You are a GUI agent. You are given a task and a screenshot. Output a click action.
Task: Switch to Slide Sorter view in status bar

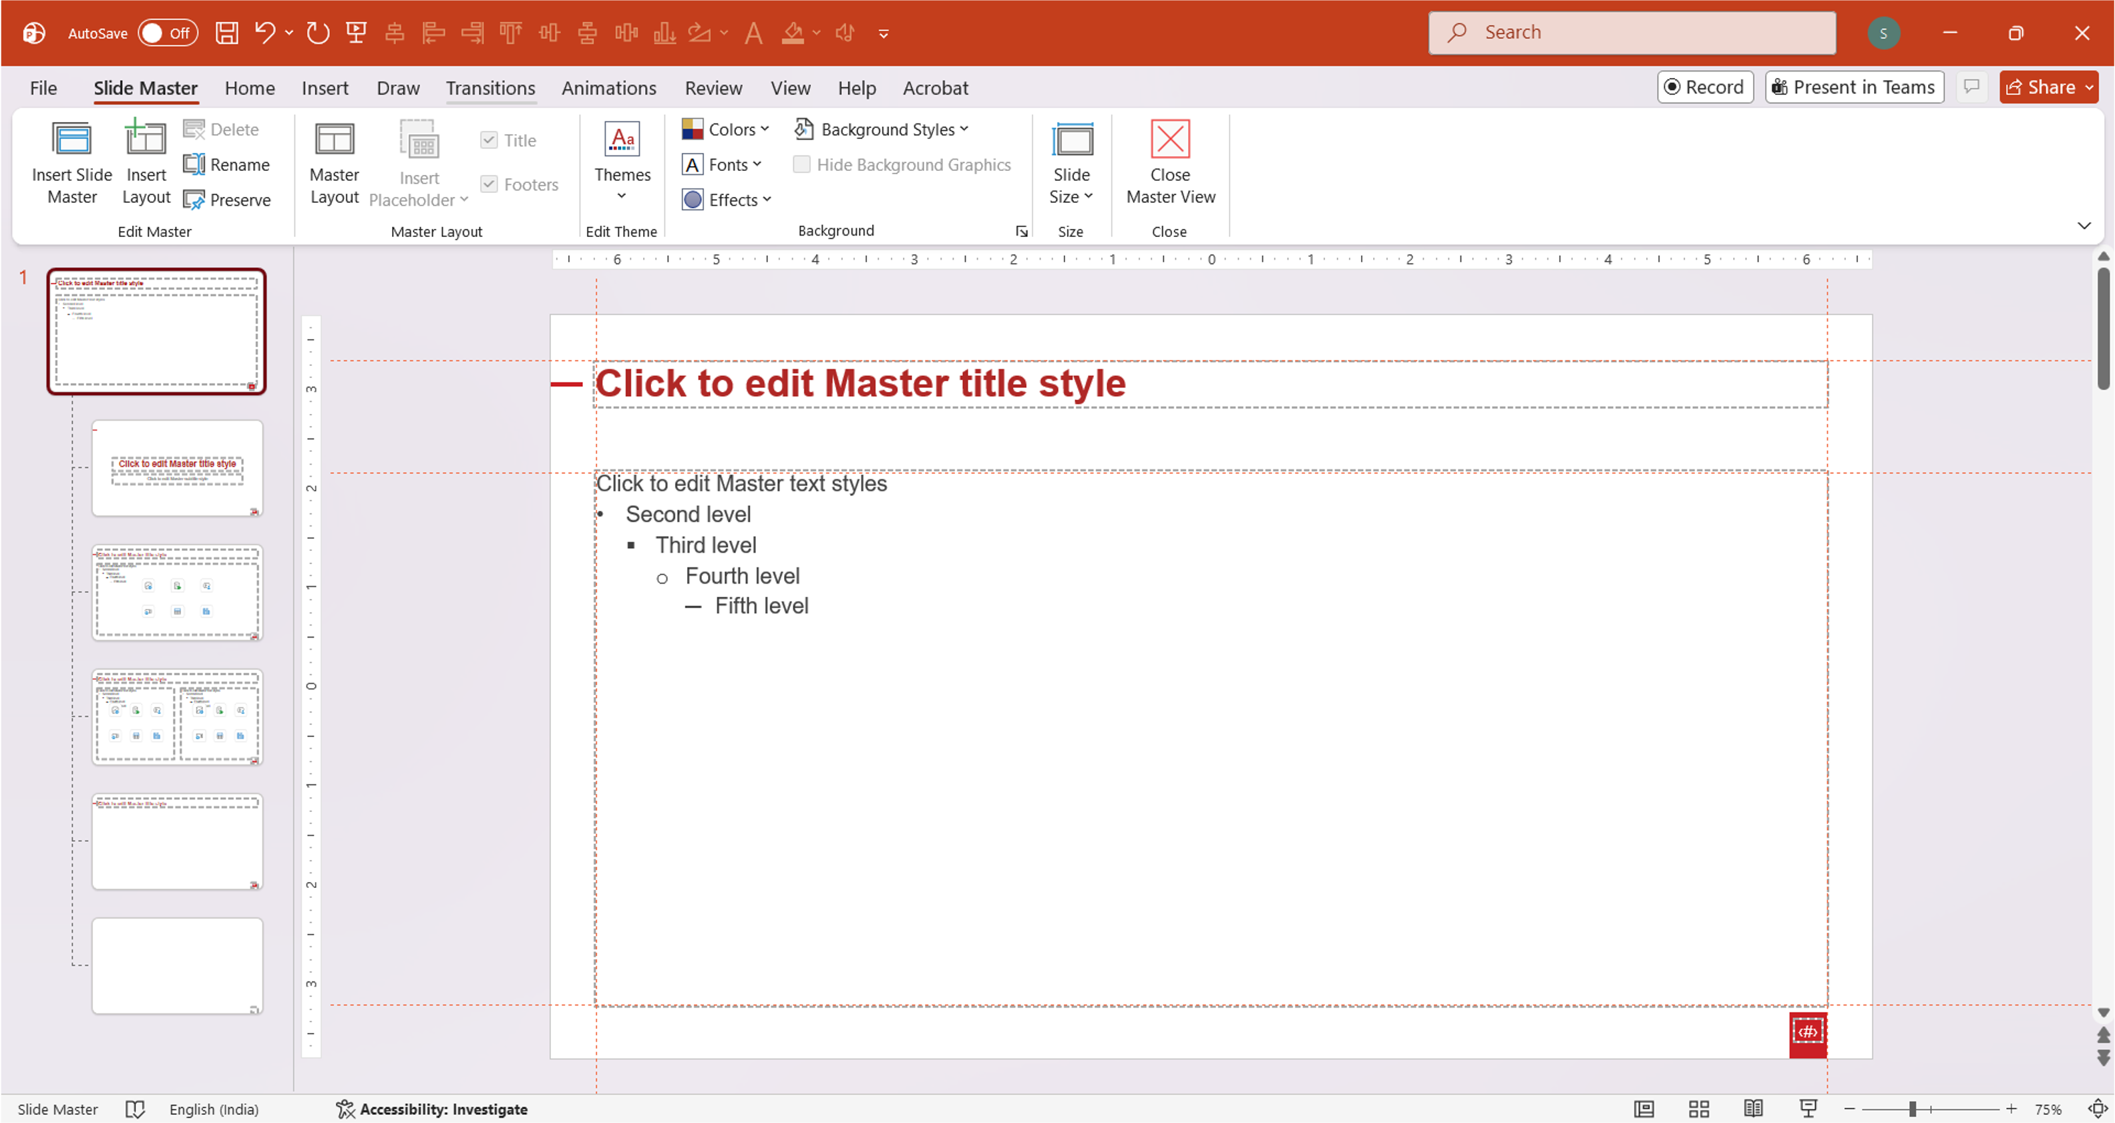click(x=1699, y=1108)
